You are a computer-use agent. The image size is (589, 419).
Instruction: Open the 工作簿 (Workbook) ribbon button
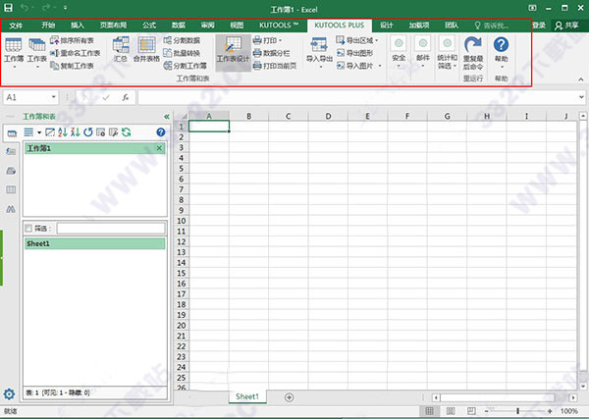point(14,53)
